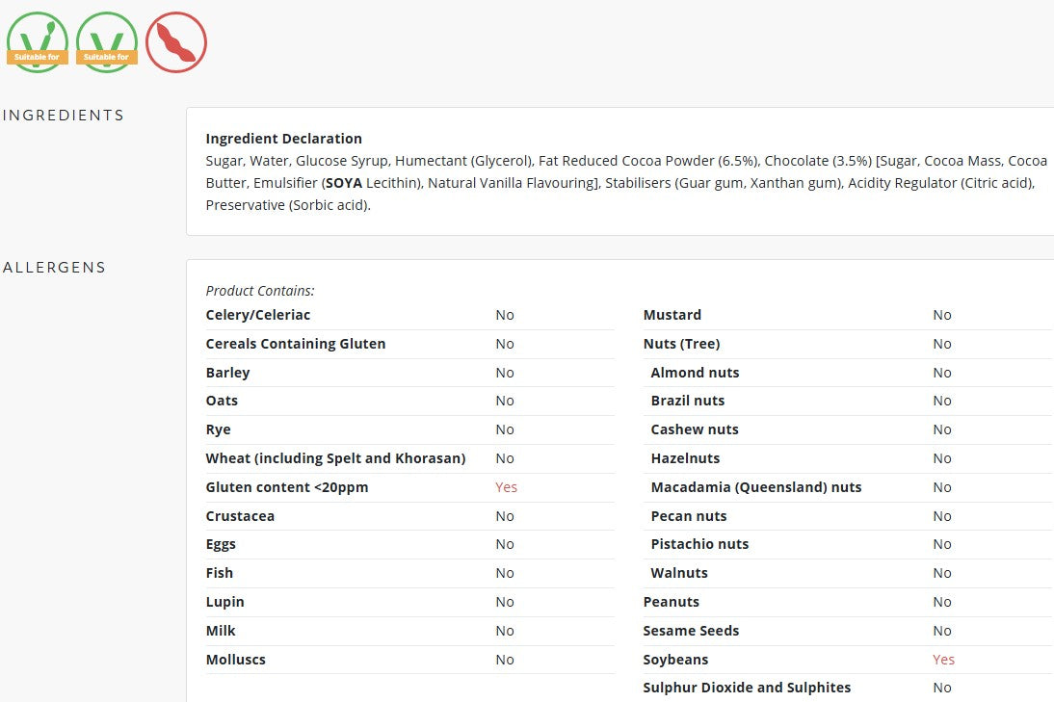Click the No value beside Milk
The height and width of the screenshot is (702, 1054).
tap(505, 631)
